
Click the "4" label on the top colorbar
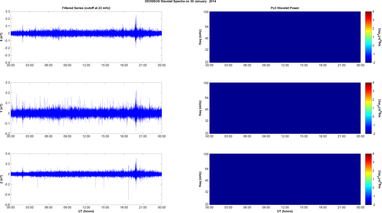pyautogui.click(x=373, y=11)
